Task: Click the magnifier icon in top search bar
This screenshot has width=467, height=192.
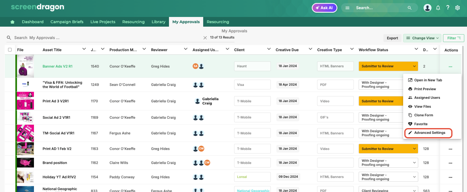Action: (x=410, y=8)
